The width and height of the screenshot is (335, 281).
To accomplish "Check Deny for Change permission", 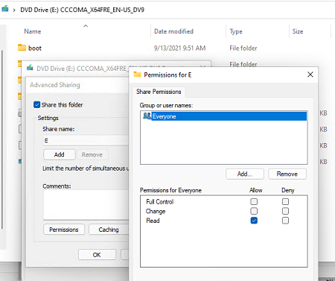I will [x=285, y=211].
